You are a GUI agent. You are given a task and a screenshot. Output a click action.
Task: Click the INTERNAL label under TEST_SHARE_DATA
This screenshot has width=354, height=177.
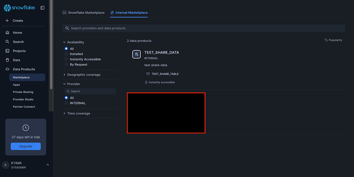[151, 58]
